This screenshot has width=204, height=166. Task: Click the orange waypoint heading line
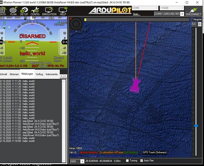pos(136,50)
